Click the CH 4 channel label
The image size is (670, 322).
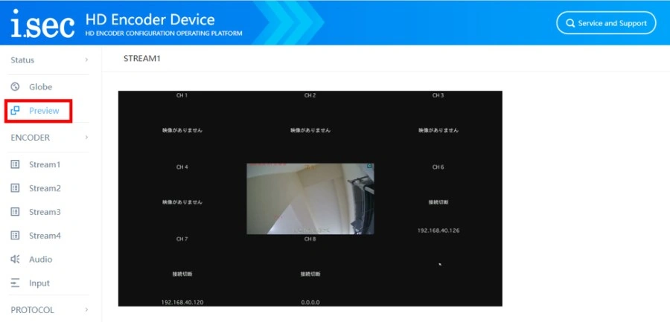coord(182,167)
